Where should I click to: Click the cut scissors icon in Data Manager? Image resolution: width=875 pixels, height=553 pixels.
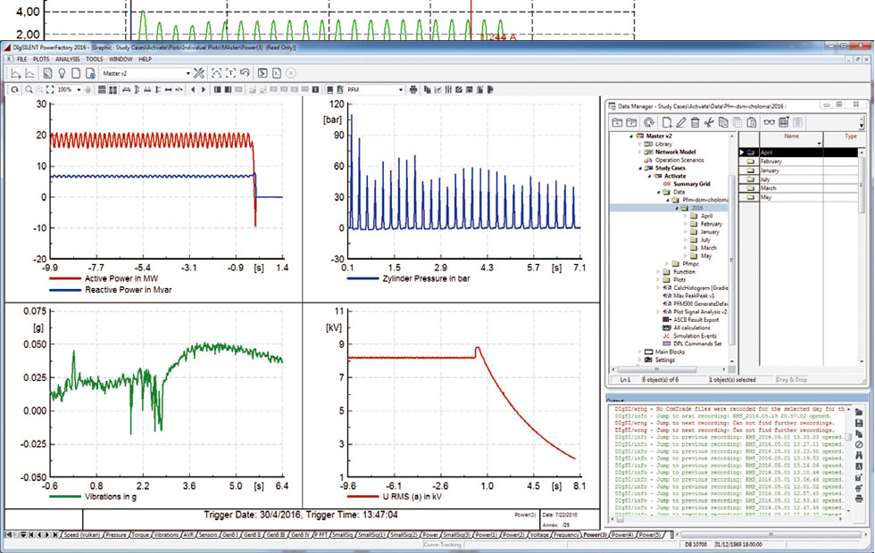[x=709, y=122]
